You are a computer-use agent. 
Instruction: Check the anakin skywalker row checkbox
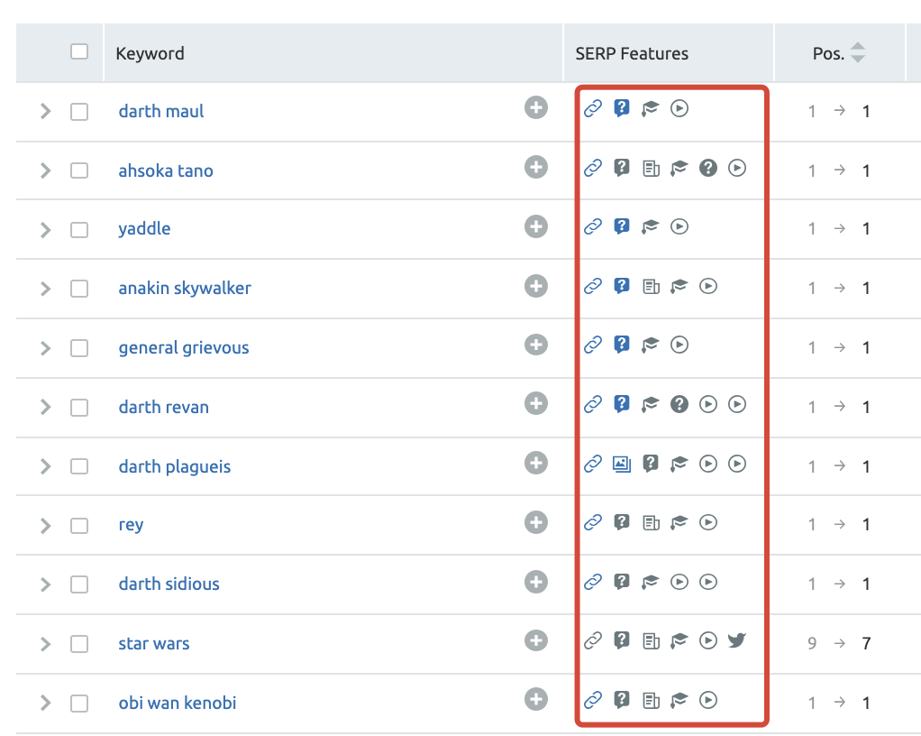pyautogui.click(x=79, y=289)
